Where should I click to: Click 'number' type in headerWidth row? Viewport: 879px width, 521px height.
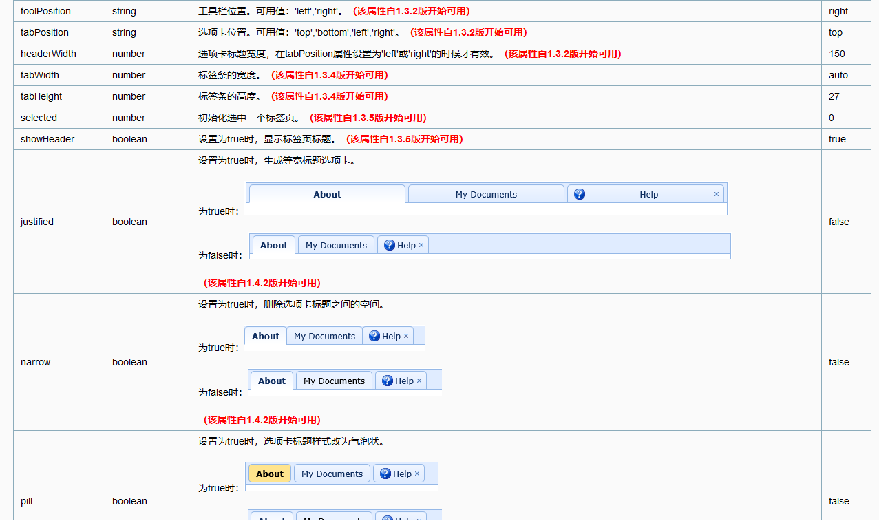[129, 54]
